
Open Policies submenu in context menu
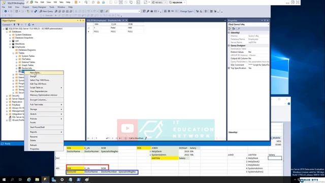(x=44, y=119)
